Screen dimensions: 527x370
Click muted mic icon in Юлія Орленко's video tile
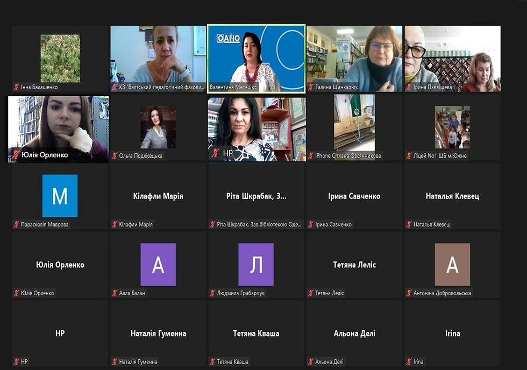pos(16,154)
